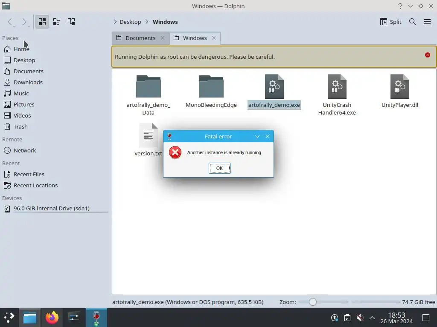Click the Show Desktop button
This screenshot has height=327, width=437.
(x=426, y=318)
